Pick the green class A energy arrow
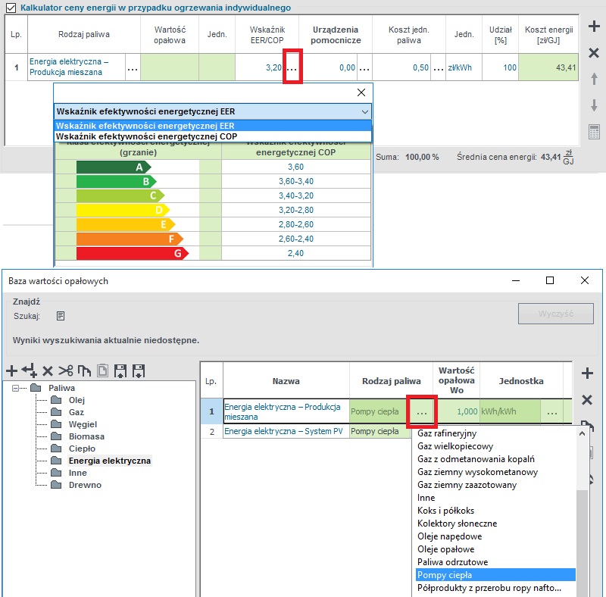Image resolution: width=606 pixels, height=597 pixels. pos(114,167)
